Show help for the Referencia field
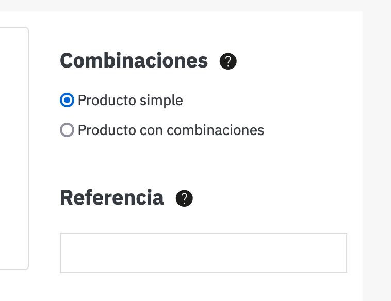 184,198
